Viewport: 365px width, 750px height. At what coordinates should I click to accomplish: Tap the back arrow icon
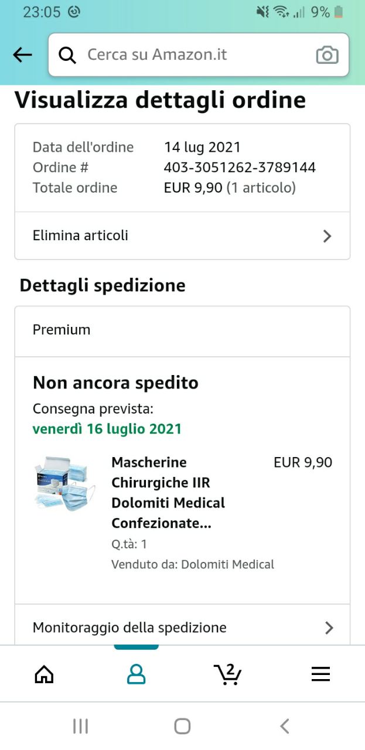click(x=22, y=55)
